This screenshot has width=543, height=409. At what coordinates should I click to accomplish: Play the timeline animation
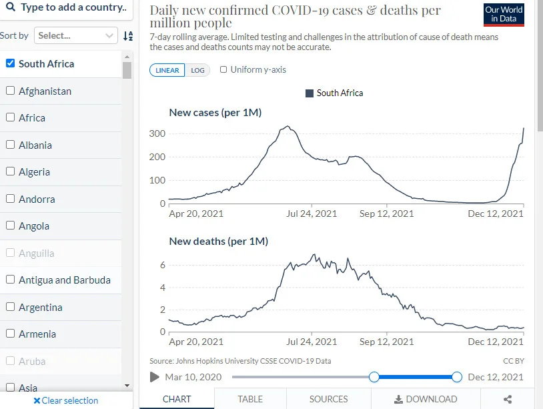tap(155, 377)
